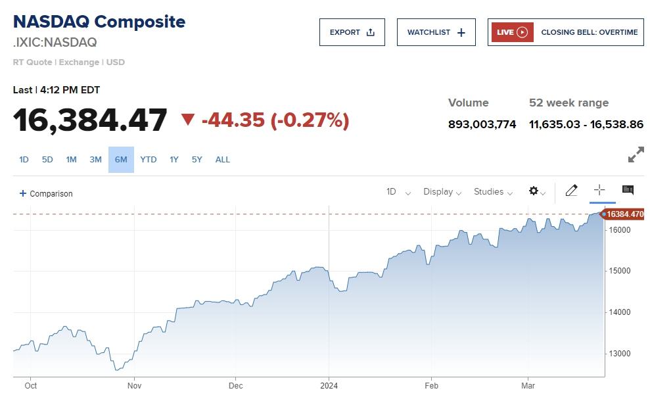Click the 2024 marker on timeline

point(329,386)
